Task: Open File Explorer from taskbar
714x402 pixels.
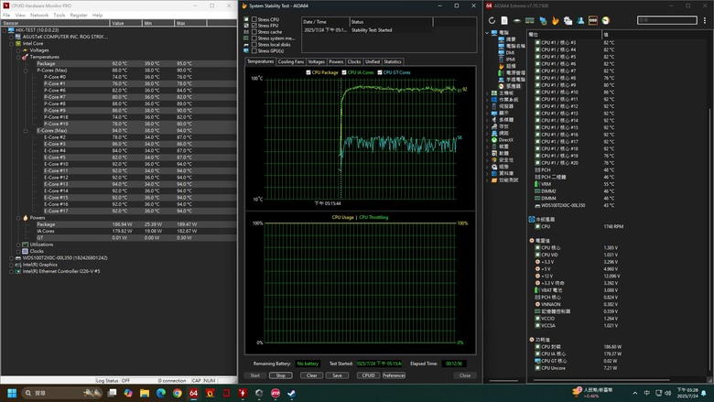Action: coord(145,393)
